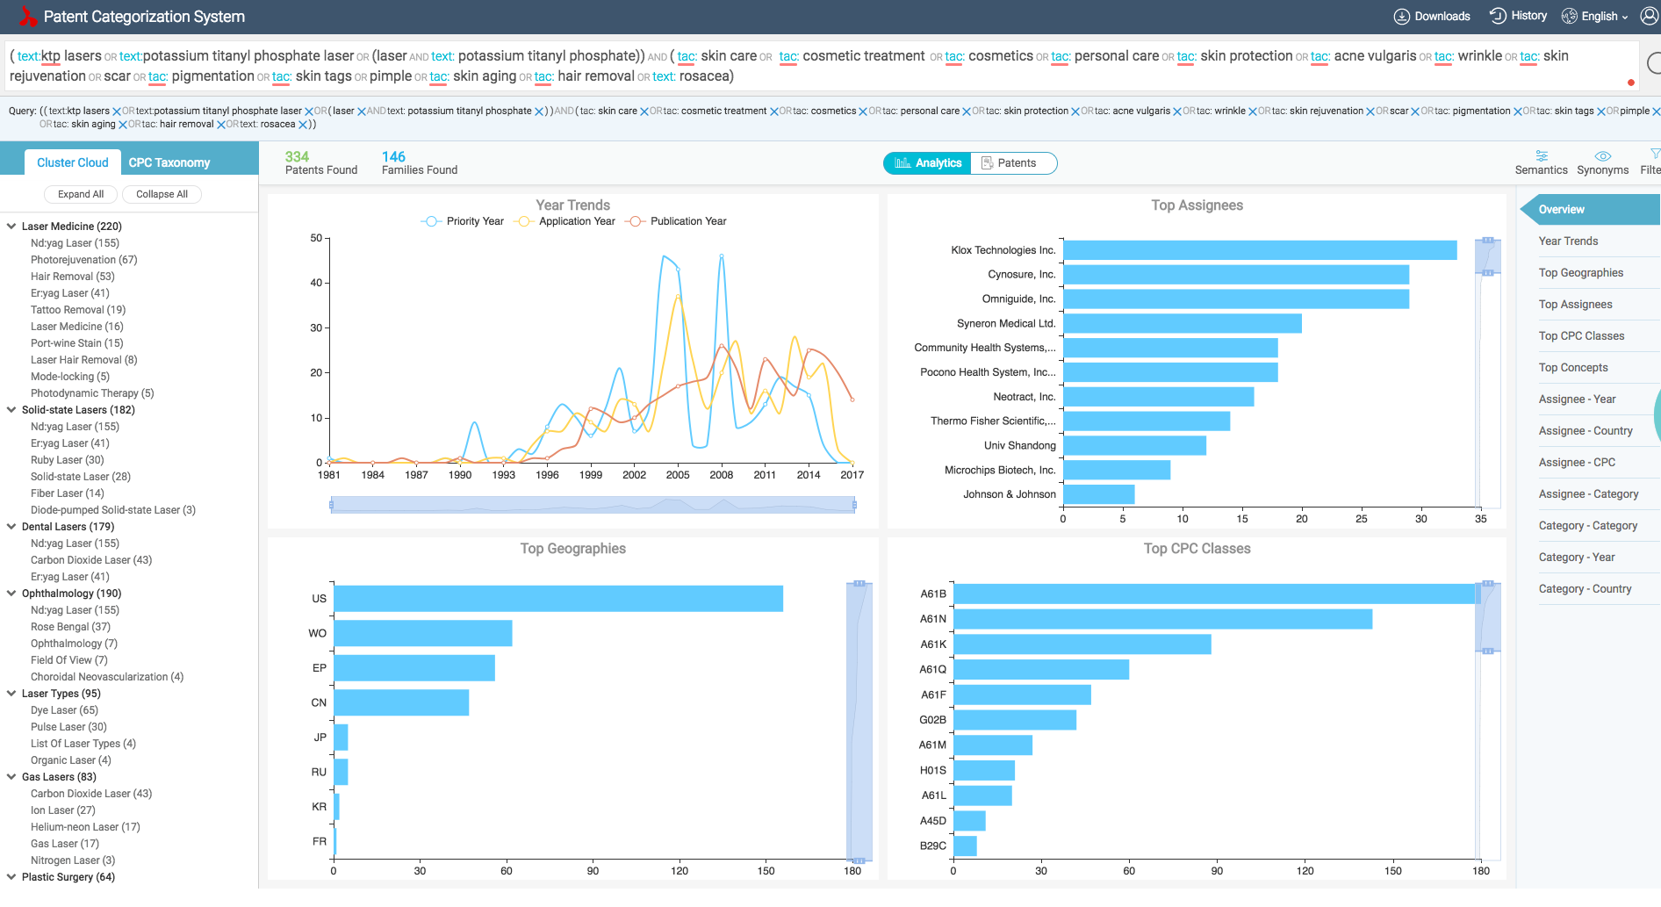
Task: Click the Synonyms eye icon
Action: coord(1602,156)
